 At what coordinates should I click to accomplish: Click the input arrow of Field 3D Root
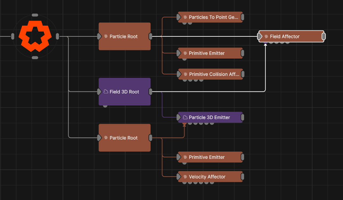(100, 92)
